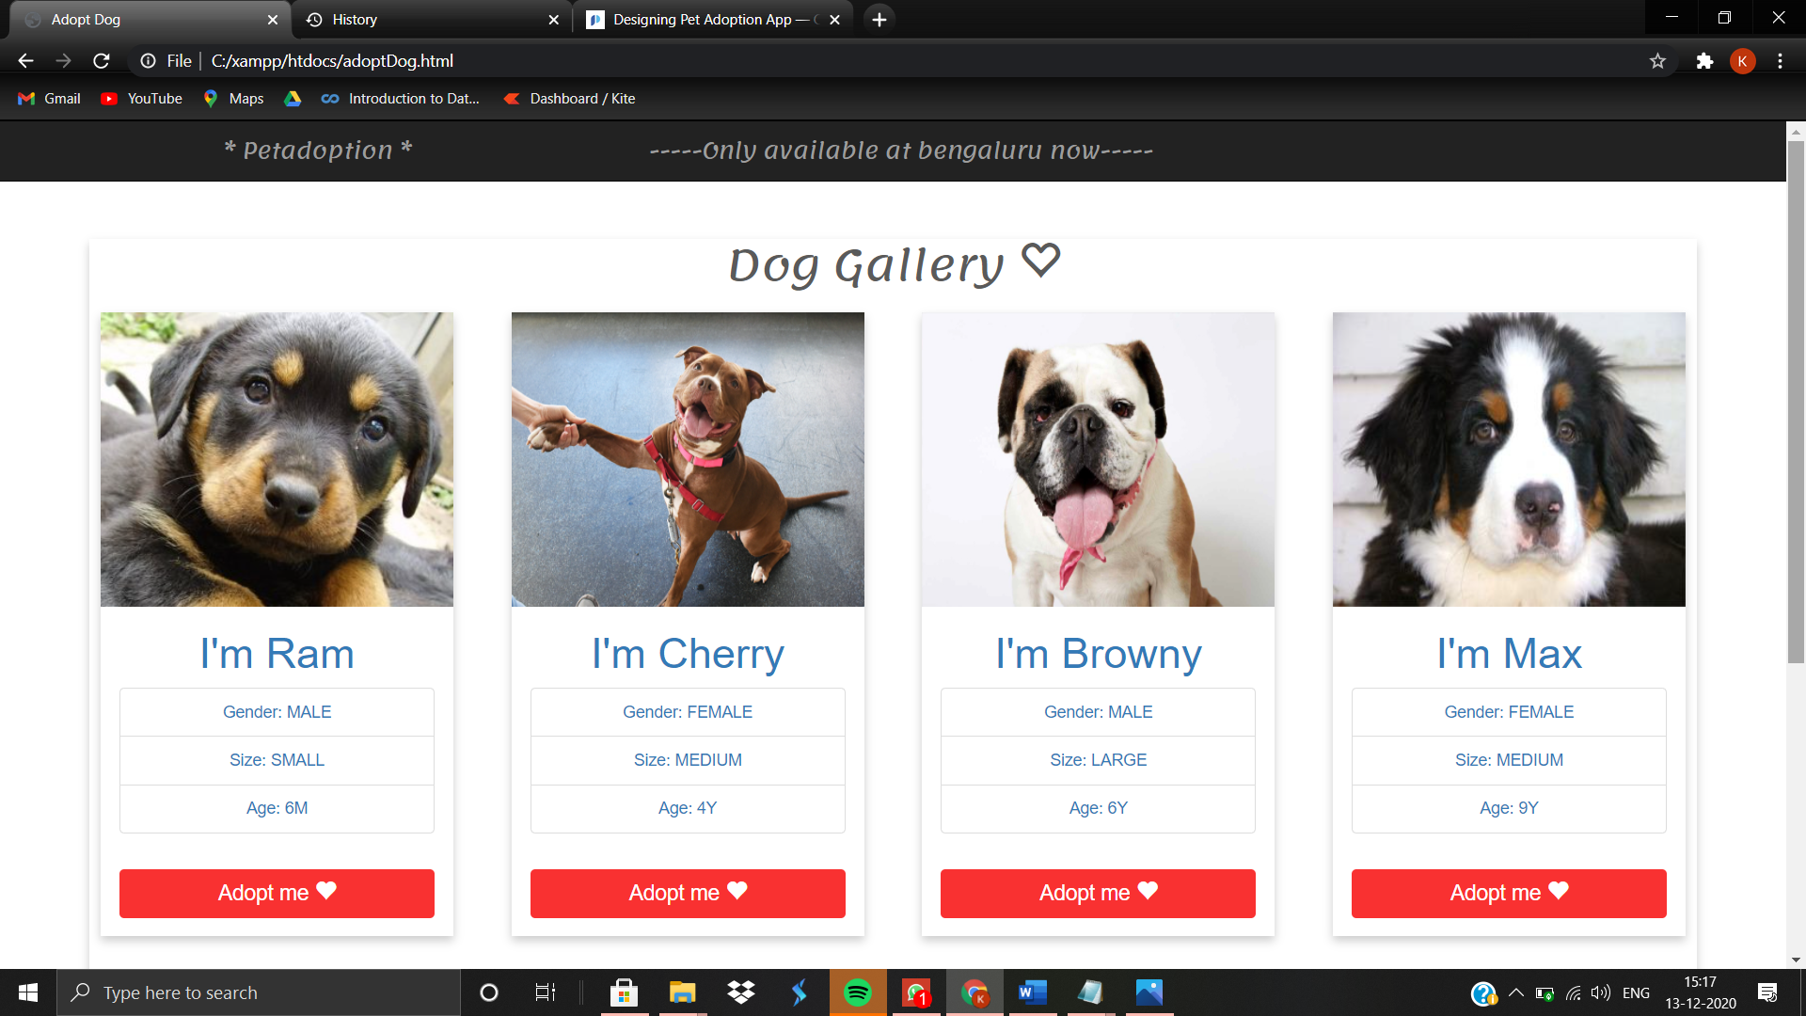Adopt Max with the Adopt me button

pos(1509,893)
